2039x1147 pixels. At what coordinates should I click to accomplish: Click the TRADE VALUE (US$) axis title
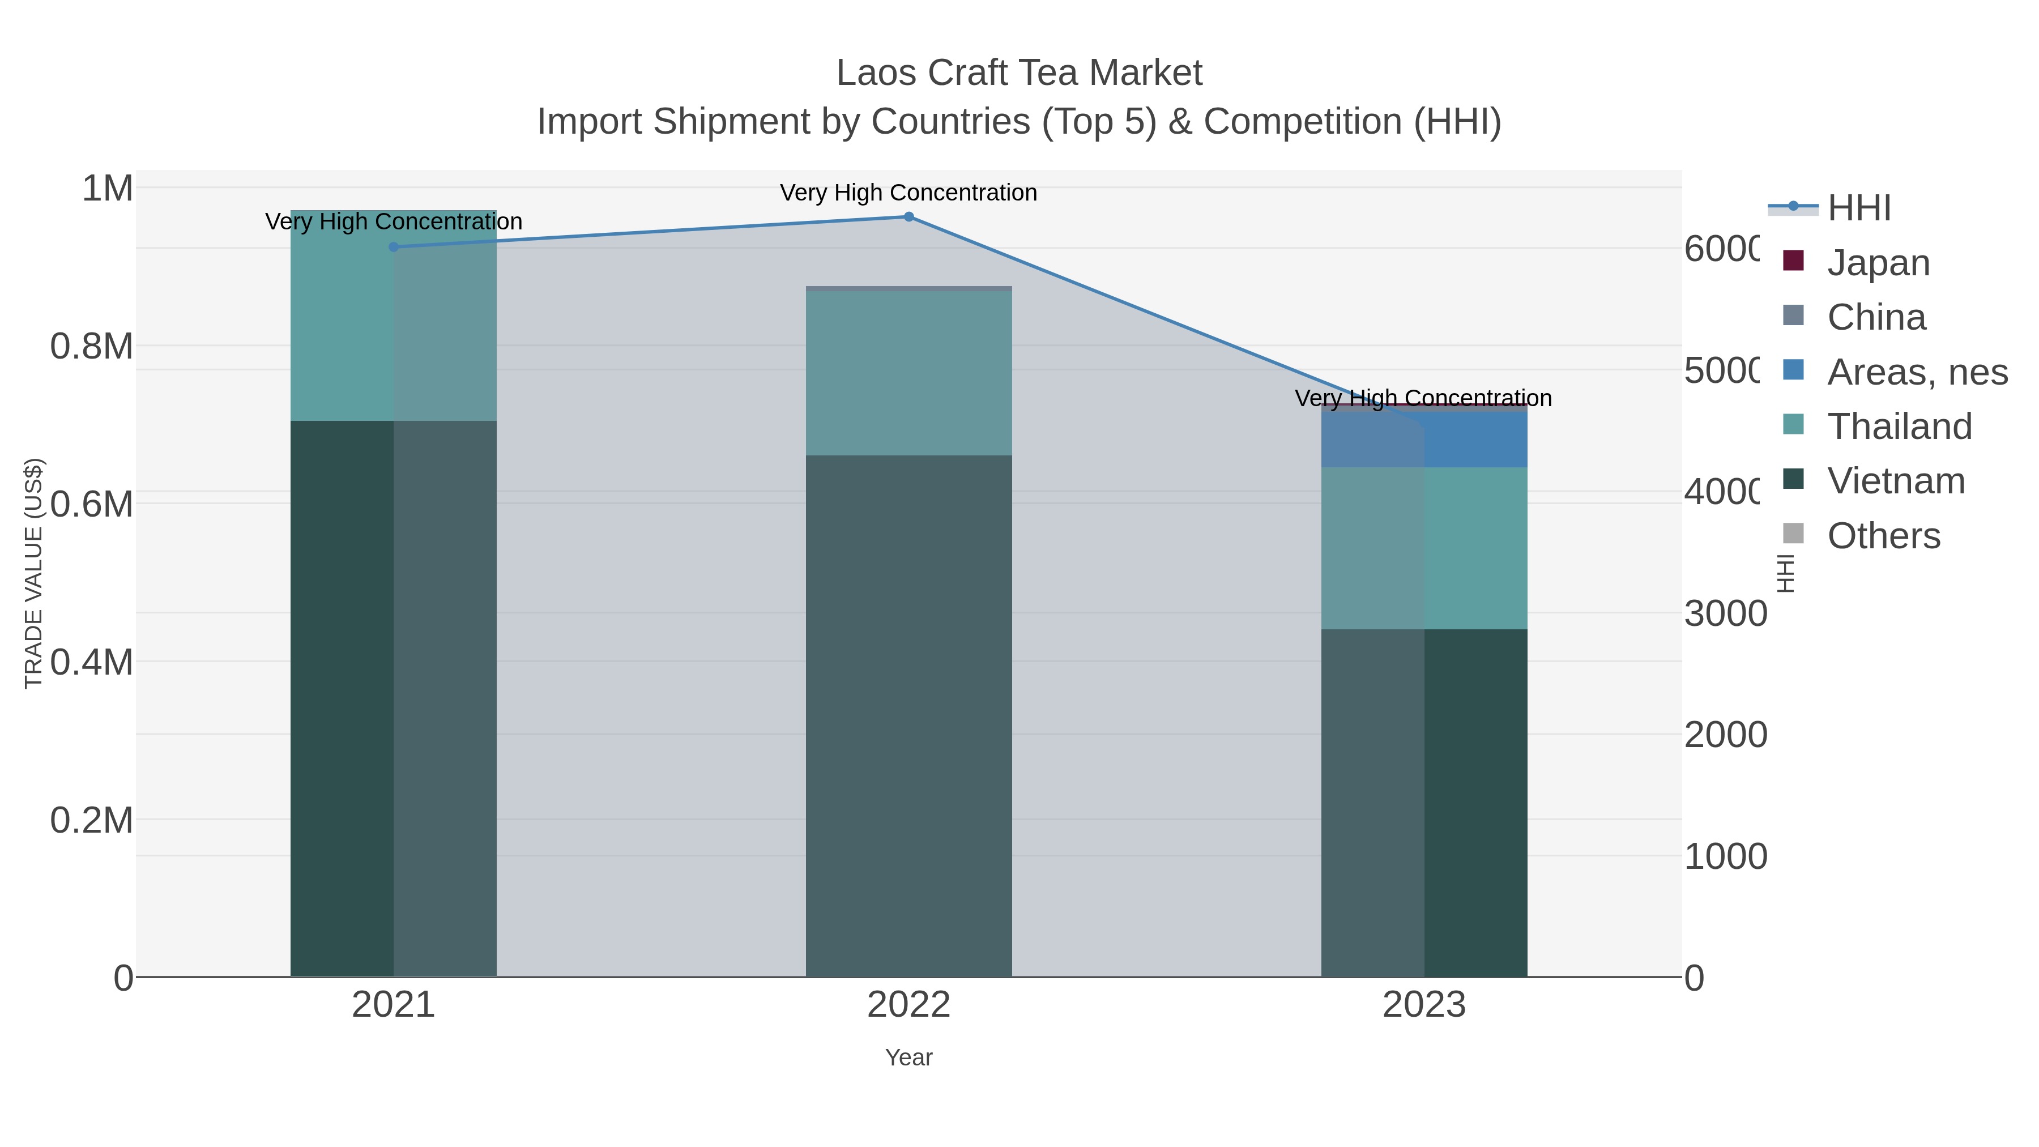[x=34, y=573]
